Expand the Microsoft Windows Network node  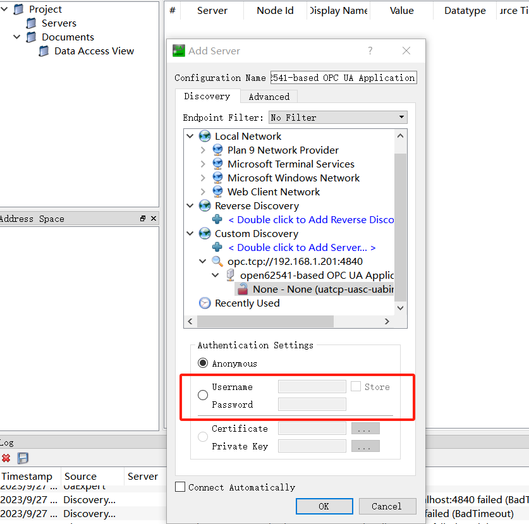click(x=203, y=178)
